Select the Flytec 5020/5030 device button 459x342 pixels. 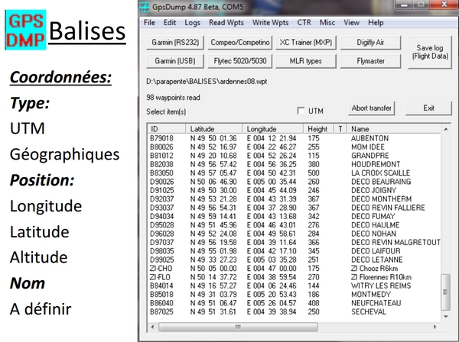240,60
